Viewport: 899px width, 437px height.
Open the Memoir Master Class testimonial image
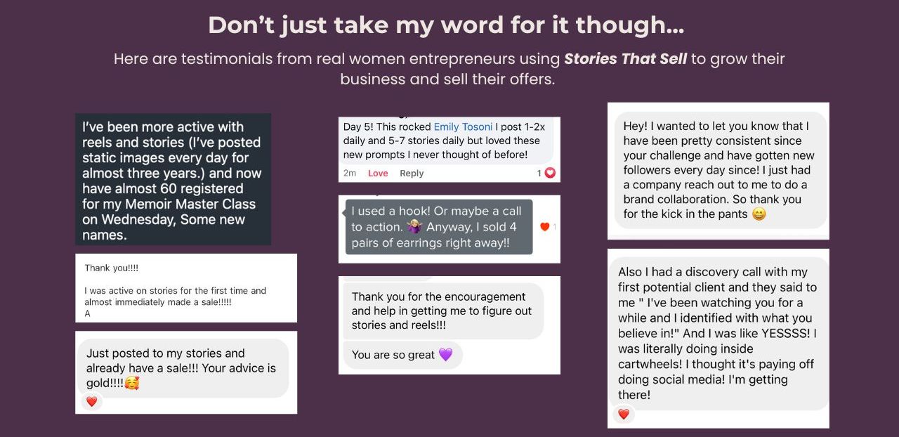point(173,179)
